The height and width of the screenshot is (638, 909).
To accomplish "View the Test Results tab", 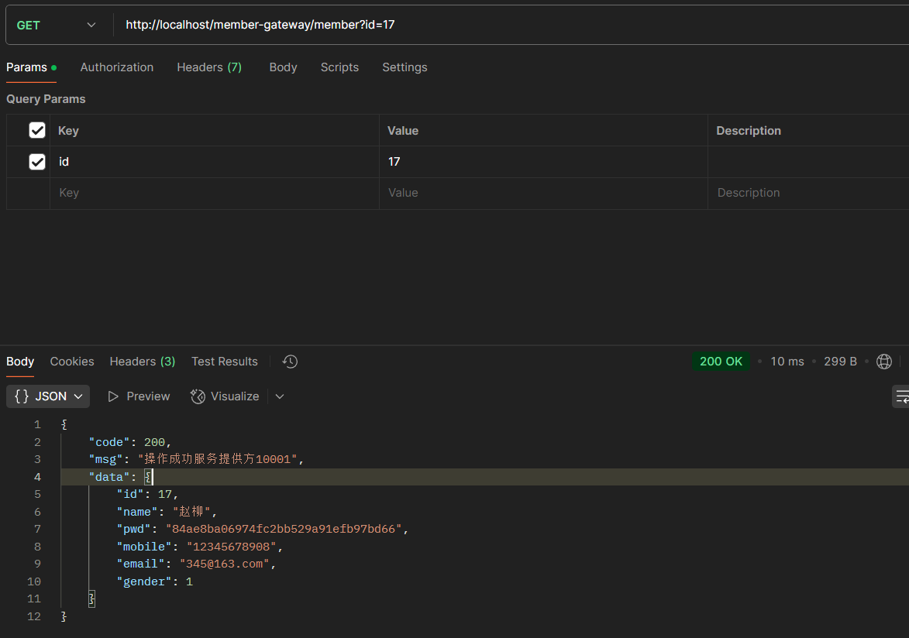I will point(225,362).
